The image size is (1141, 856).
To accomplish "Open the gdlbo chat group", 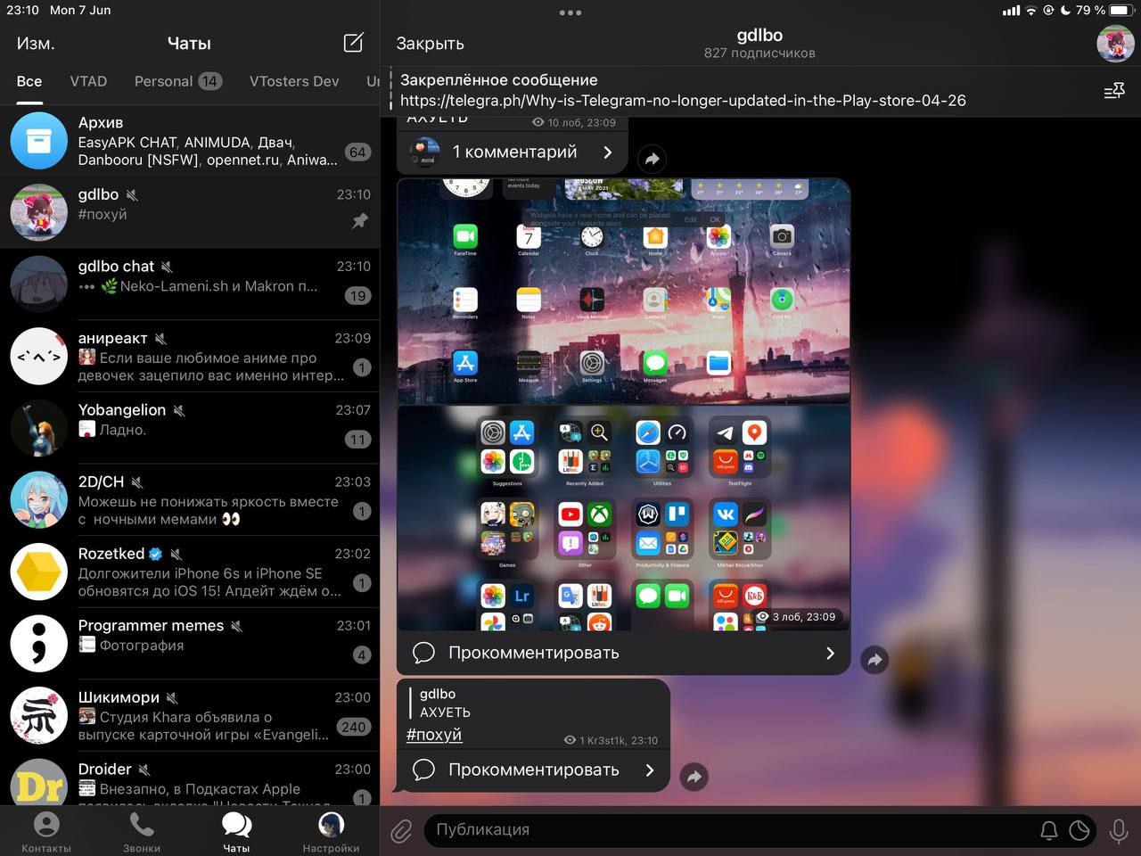I will coord(190,284).
